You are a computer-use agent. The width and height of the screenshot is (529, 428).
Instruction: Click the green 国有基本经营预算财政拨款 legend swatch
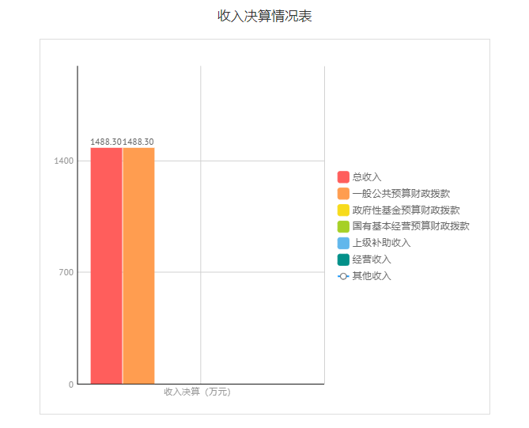tap(343, 226)
